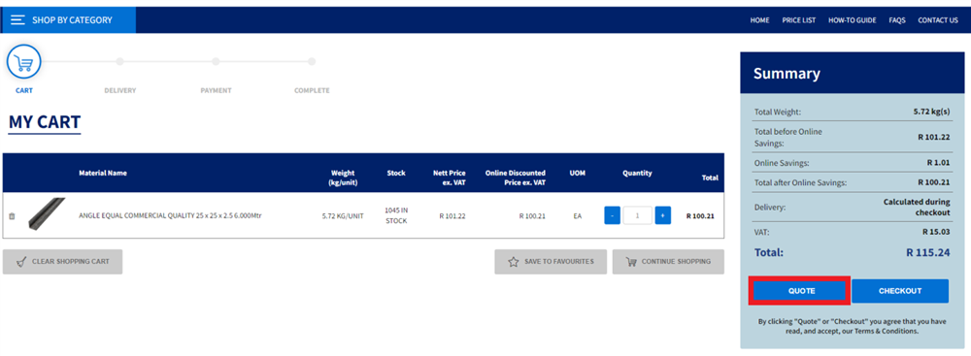This screenshot has width=971, height=356.
Task: Increase quantity with the plus button
Action: point(662,215)
